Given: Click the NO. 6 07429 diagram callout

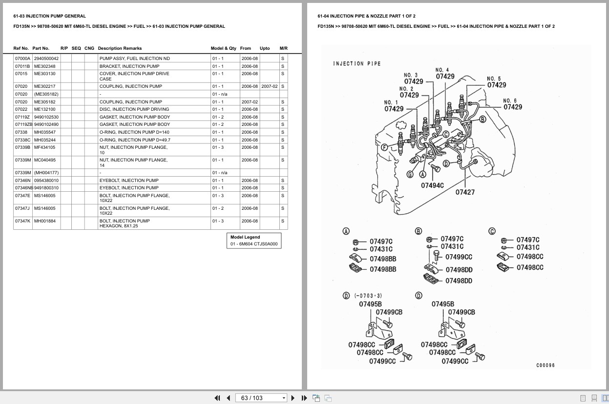Looking at the screenshot, I should click(x=512, y=104).
